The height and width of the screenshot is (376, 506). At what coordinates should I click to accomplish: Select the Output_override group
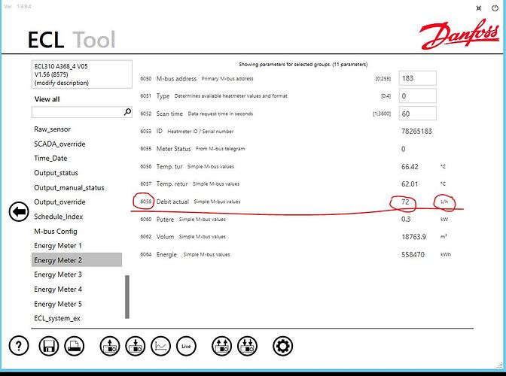click(59, 202)
